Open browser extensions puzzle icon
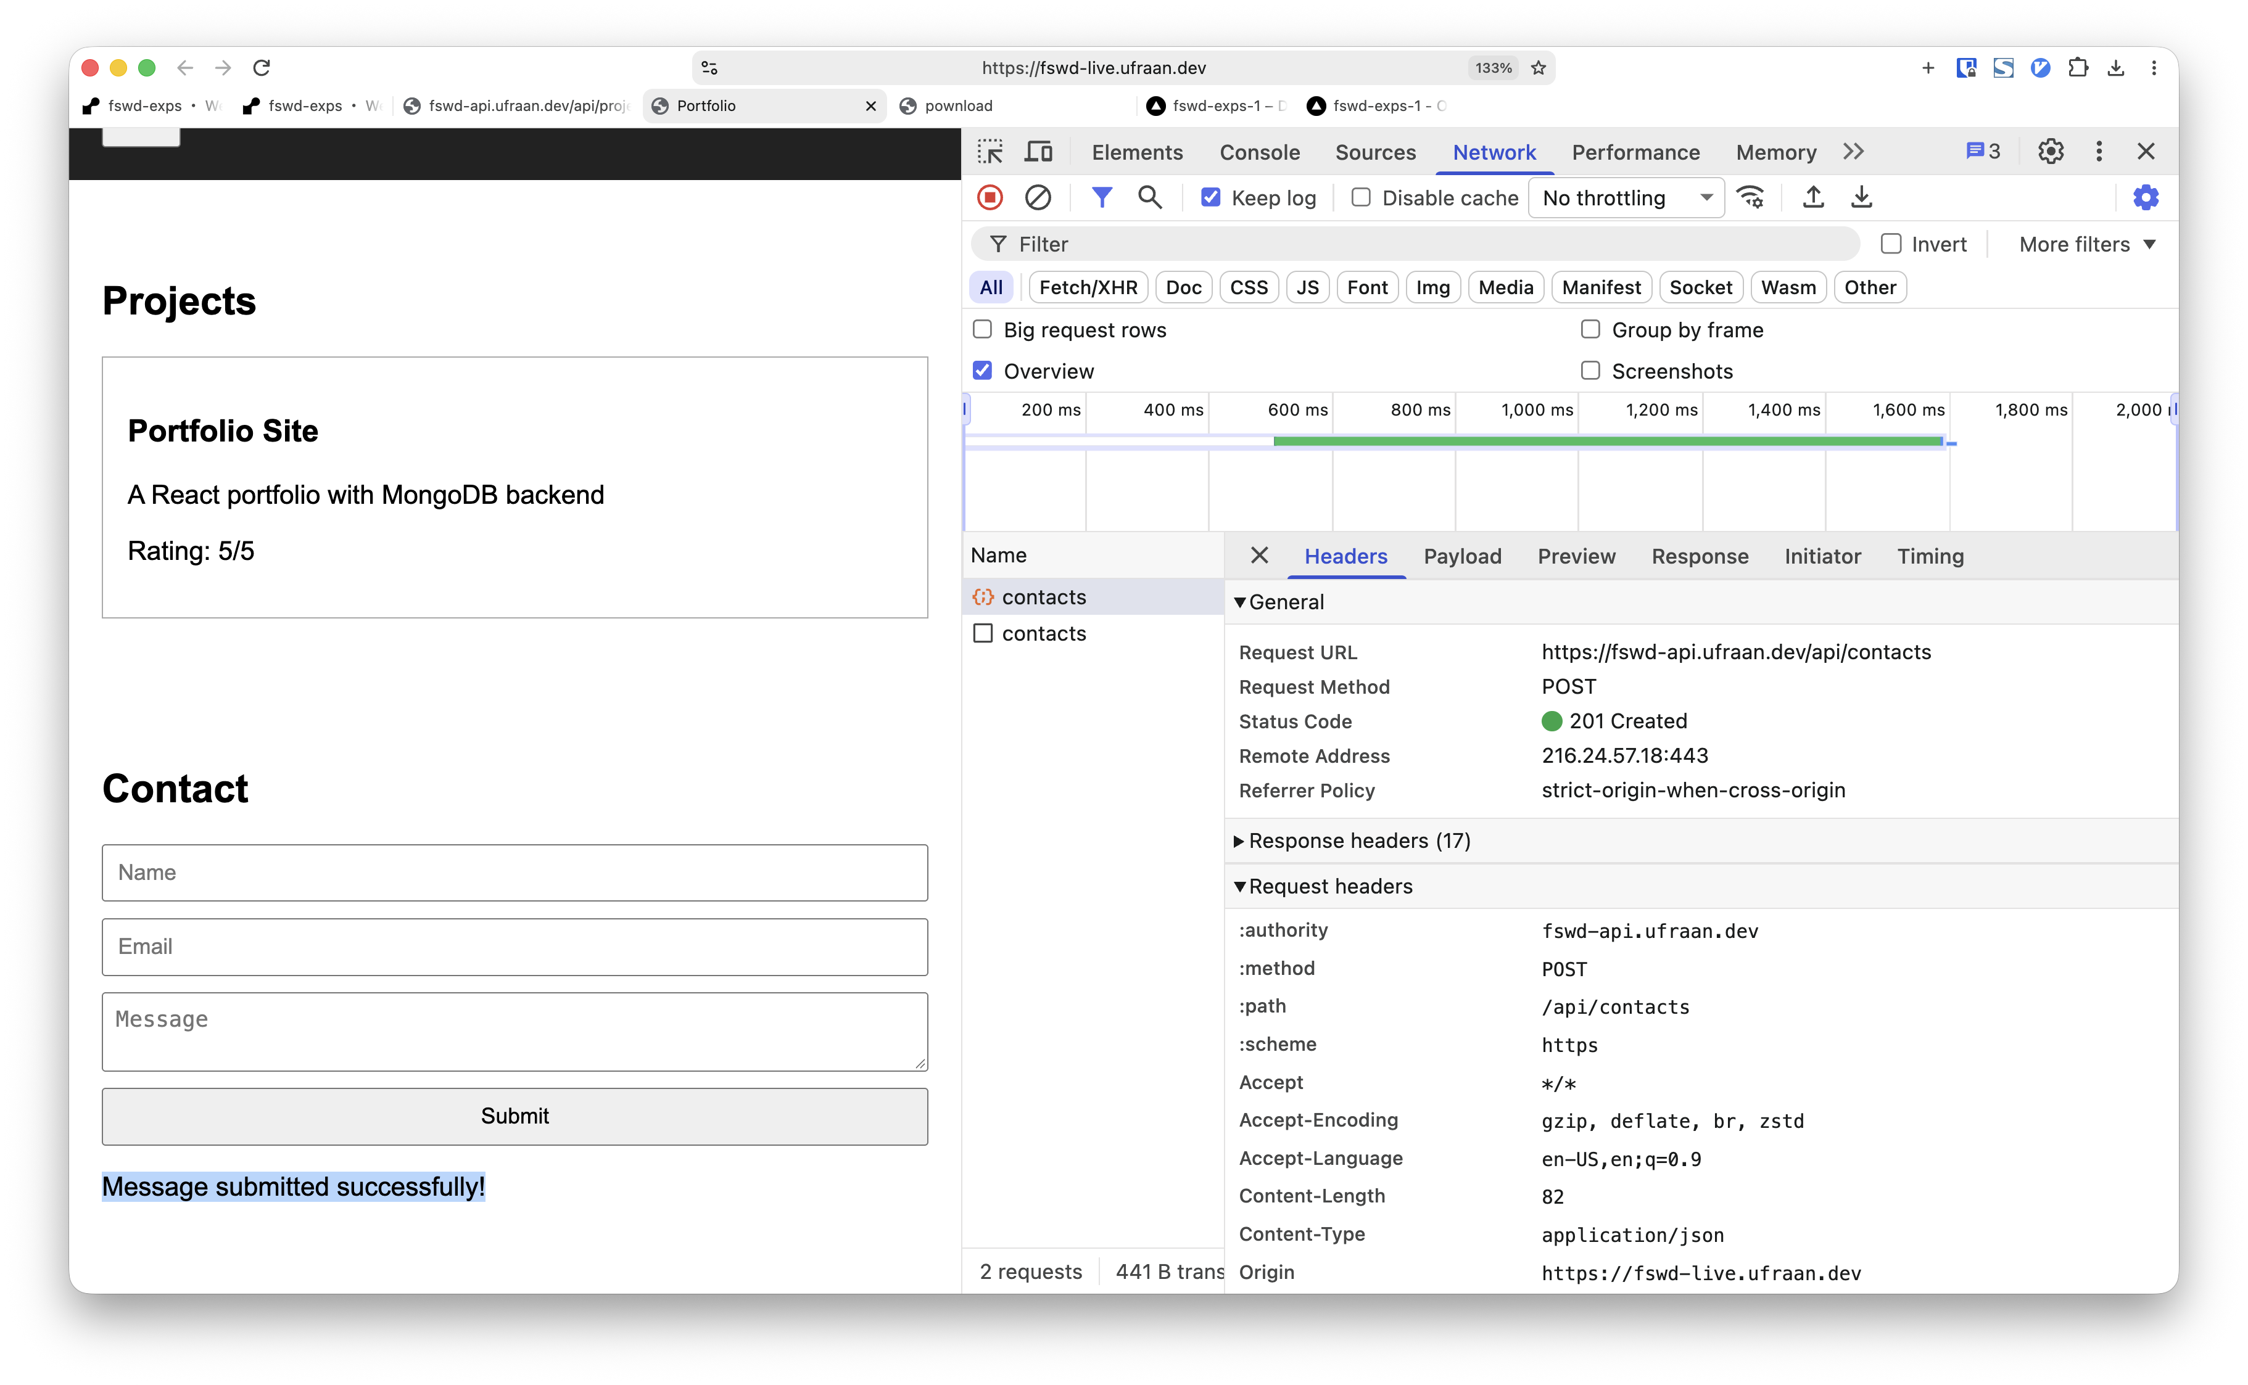2248x1385 pixels. 2078,68
